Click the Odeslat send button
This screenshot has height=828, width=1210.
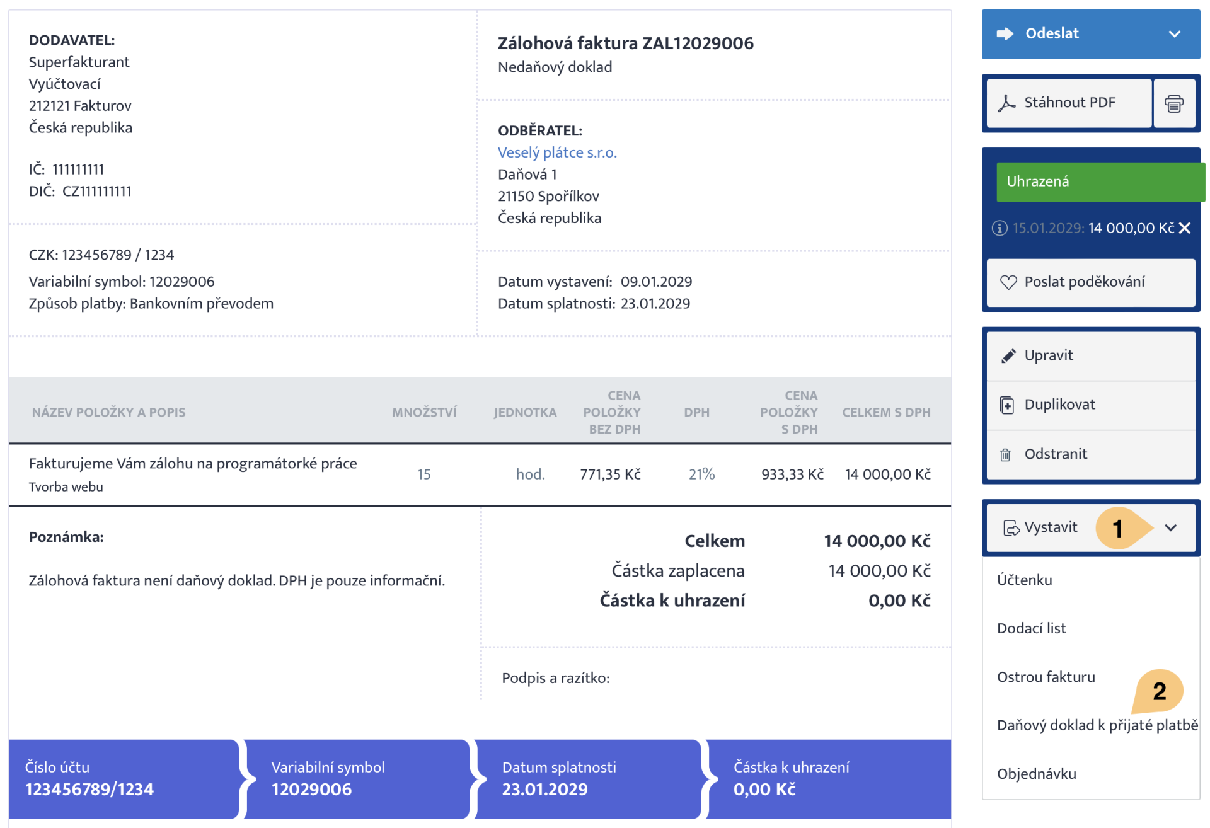coord(1090,34)
